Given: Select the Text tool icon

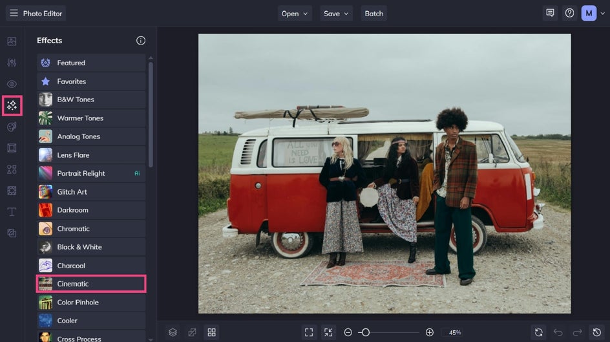Looking at the screenshot, I should coord(12,212).
